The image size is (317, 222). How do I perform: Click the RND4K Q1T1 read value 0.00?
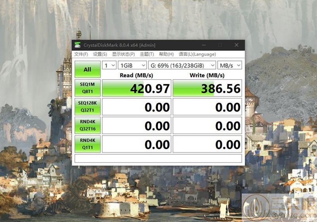point(137,144)
